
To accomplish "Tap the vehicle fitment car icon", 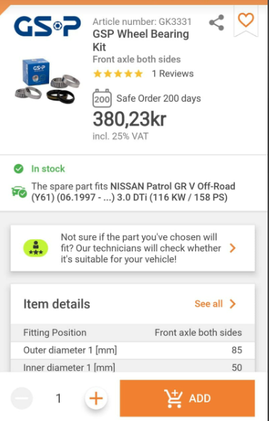I will point(19,192).
